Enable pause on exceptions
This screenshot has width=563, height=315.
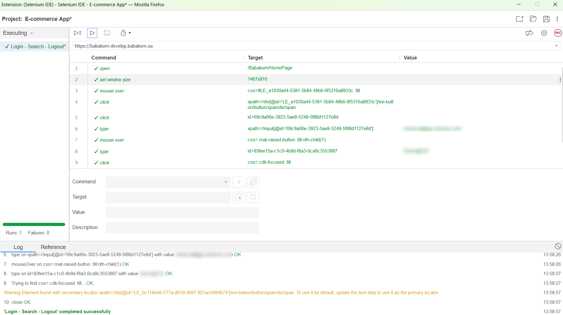point(544,33)
